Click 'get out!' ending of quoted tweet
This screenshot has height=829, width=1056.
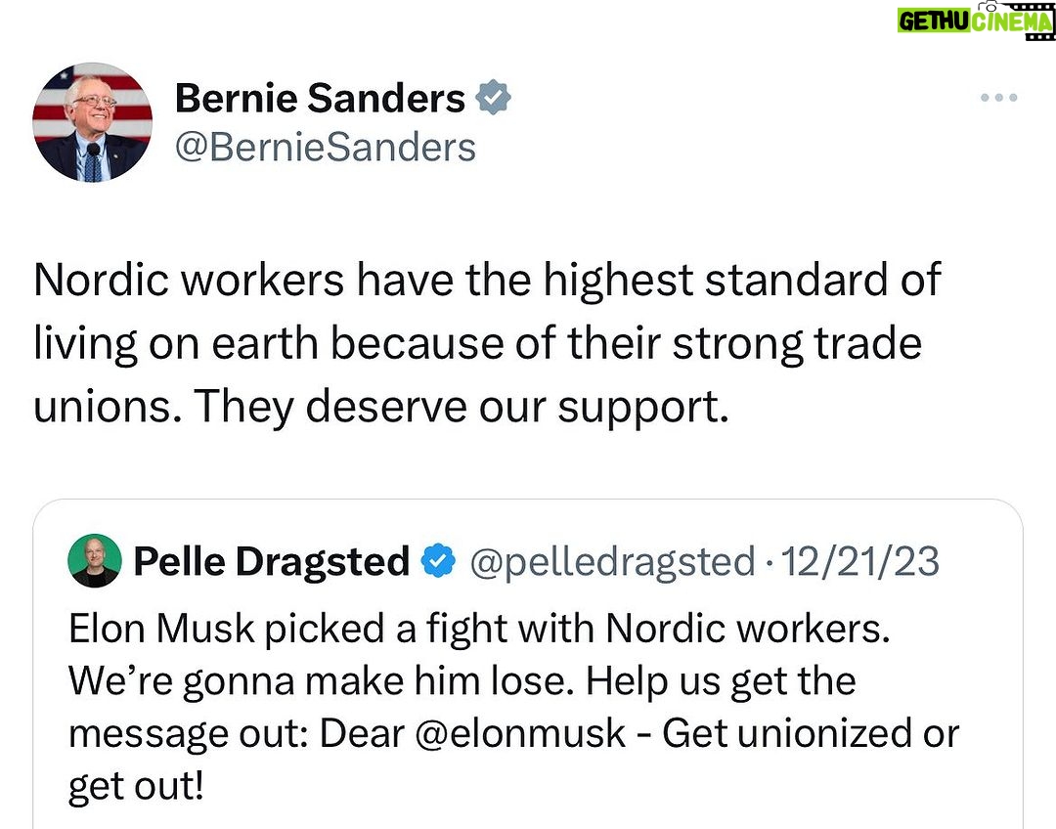(x=135, y=787)
